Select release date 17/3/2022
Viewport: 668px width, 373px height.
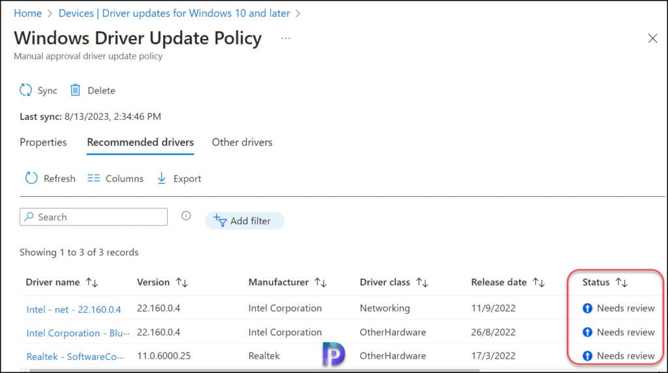[493, 355]
